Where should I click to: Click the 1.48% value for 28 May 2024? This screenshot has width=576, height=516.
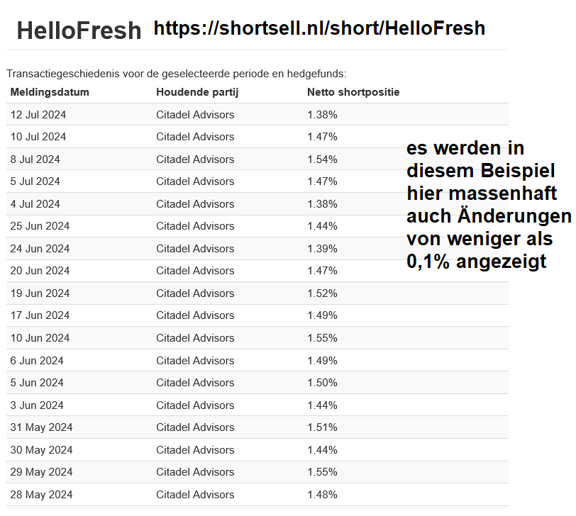click(x=322, y=495)
